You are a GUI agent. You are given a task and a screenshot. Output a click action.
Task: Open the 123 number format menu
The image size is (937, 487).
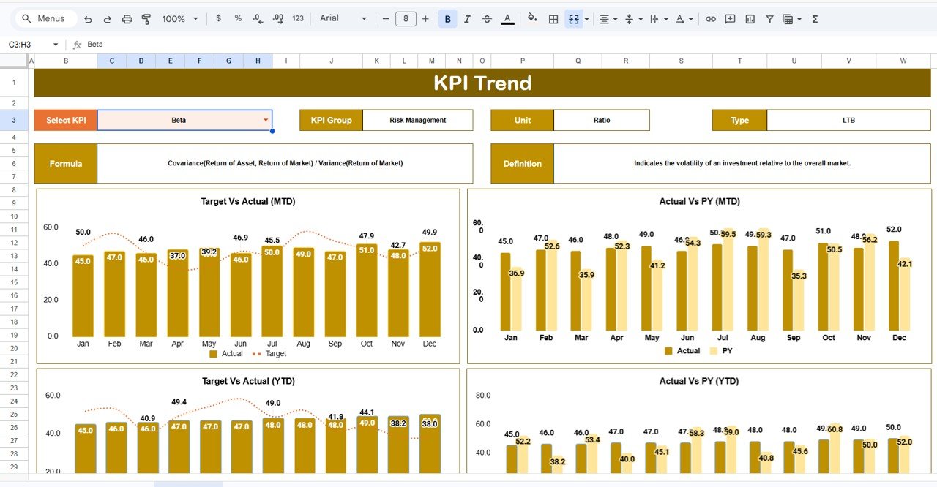click(297, 18)
